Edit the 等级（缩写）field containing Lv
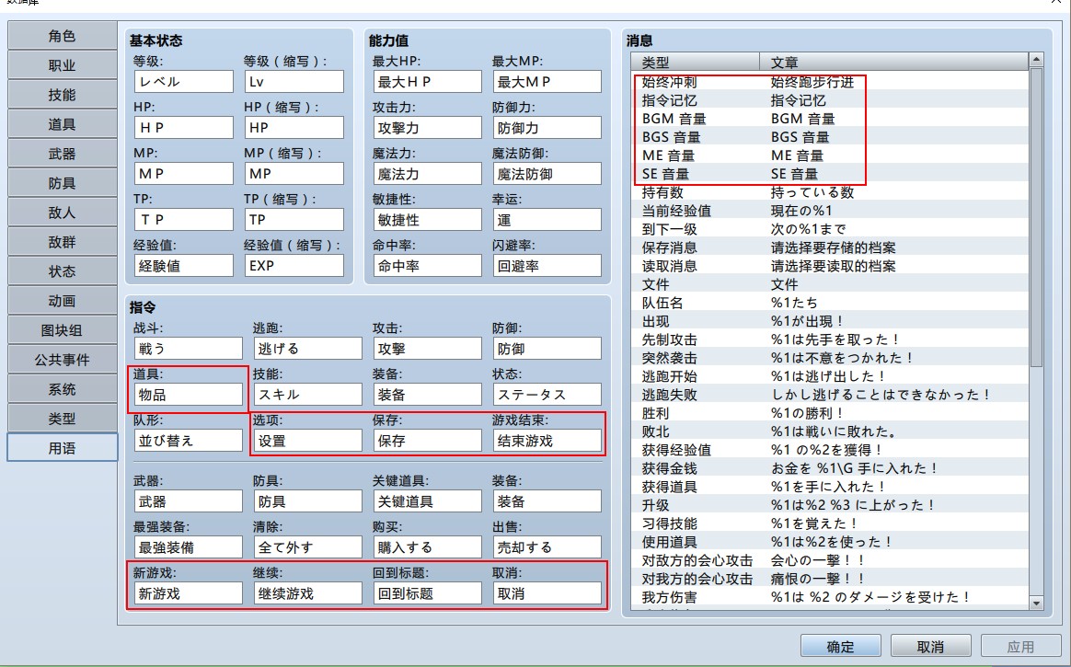The height and width of the screenshot is (667, 1071). point(294,81)
